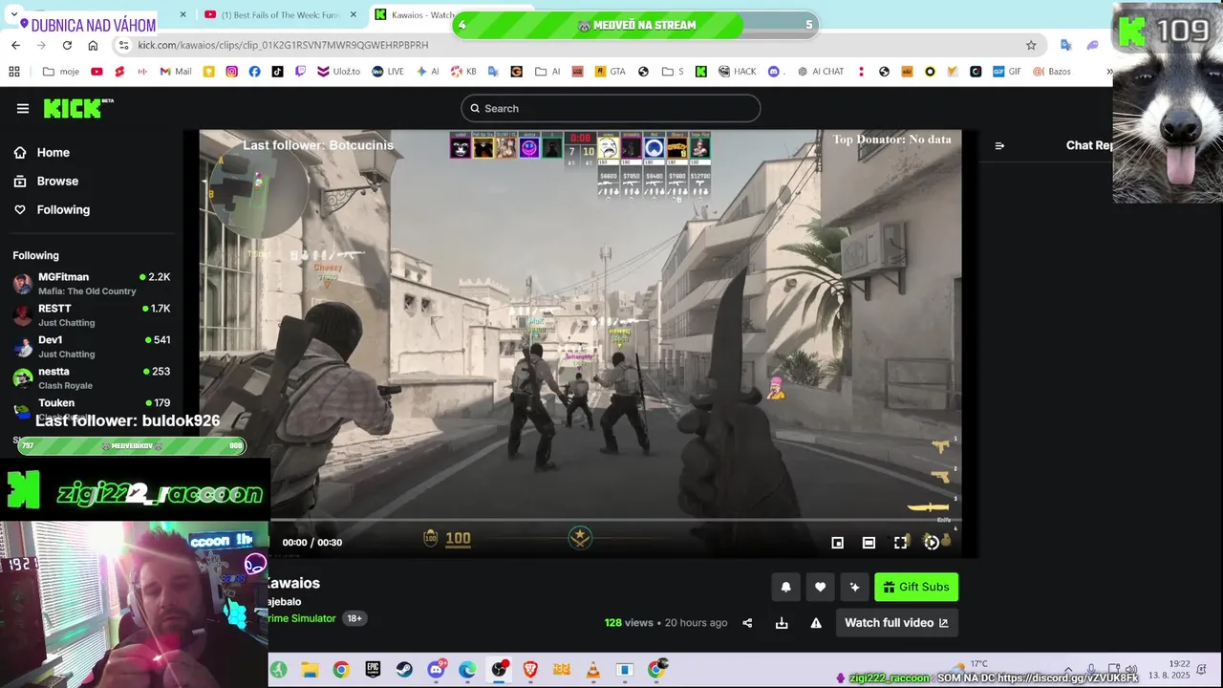This screenshot has width=1223, height=688.
Task: Toggle notifications with the bell button
Action: click(786, 587)
